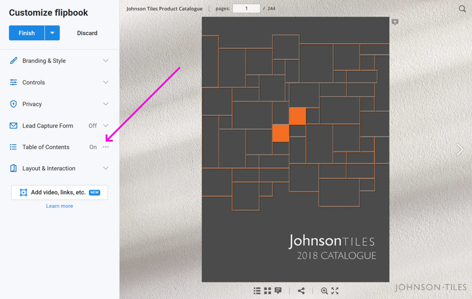Image resolution: width=472 pixels, height=299 pixels.
Task: Click the Johnson Tiles catalogue cover page
Action: coord(296,149)
